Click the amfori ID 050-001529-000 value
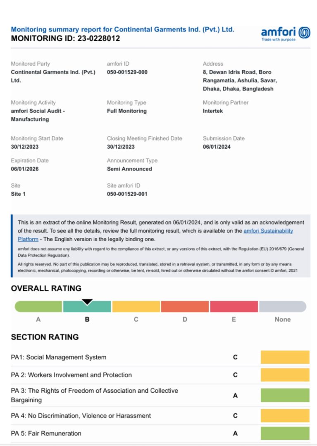The height and width of the screenshot is (446, 317). point(127,72)
